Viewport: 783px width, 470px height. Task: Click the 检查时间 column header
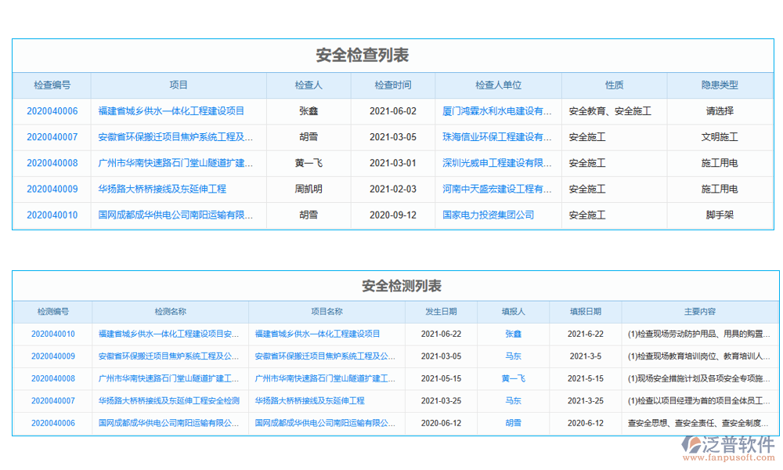click(x=392, y=85)
